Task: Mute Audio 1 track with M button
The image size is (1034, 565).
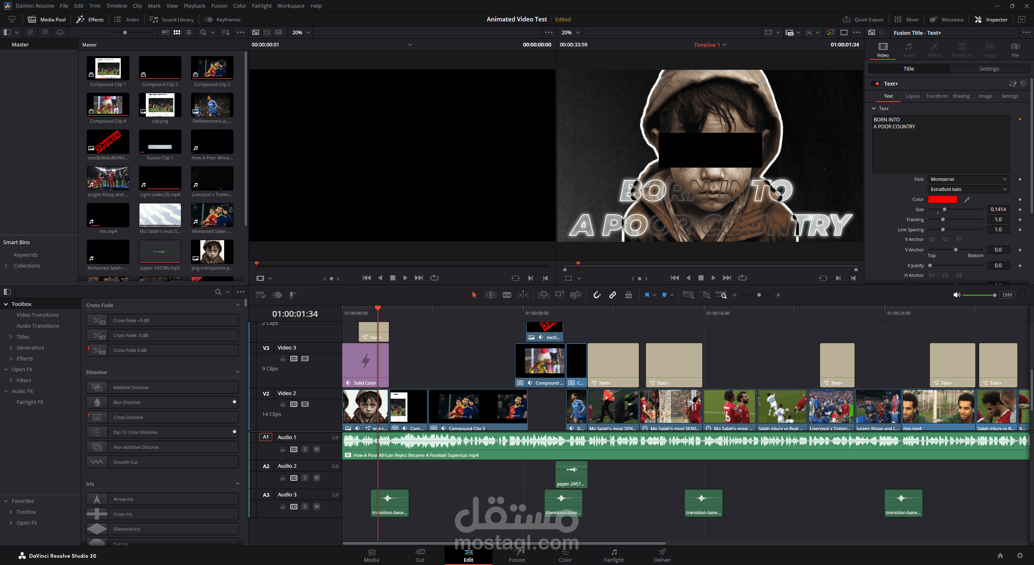Action: (x=317, y=449)
